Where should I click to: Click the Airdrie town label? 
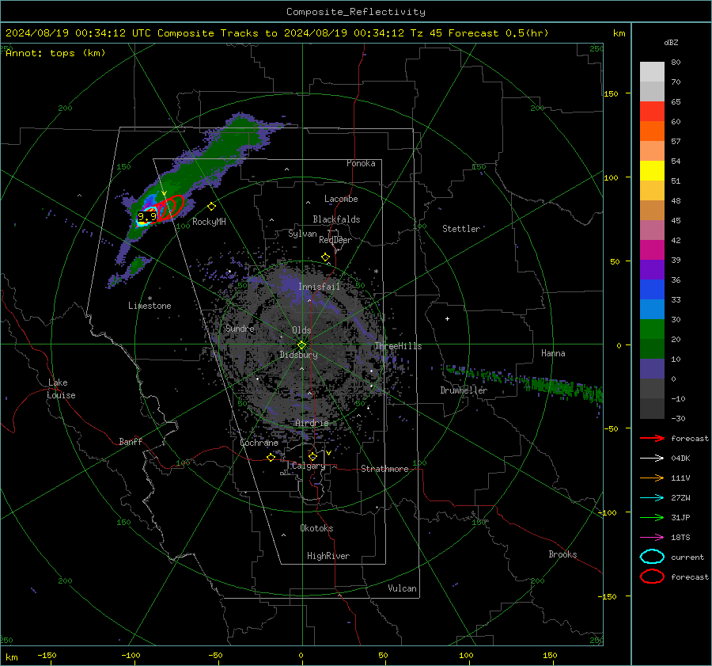click(x=312, y=423)
